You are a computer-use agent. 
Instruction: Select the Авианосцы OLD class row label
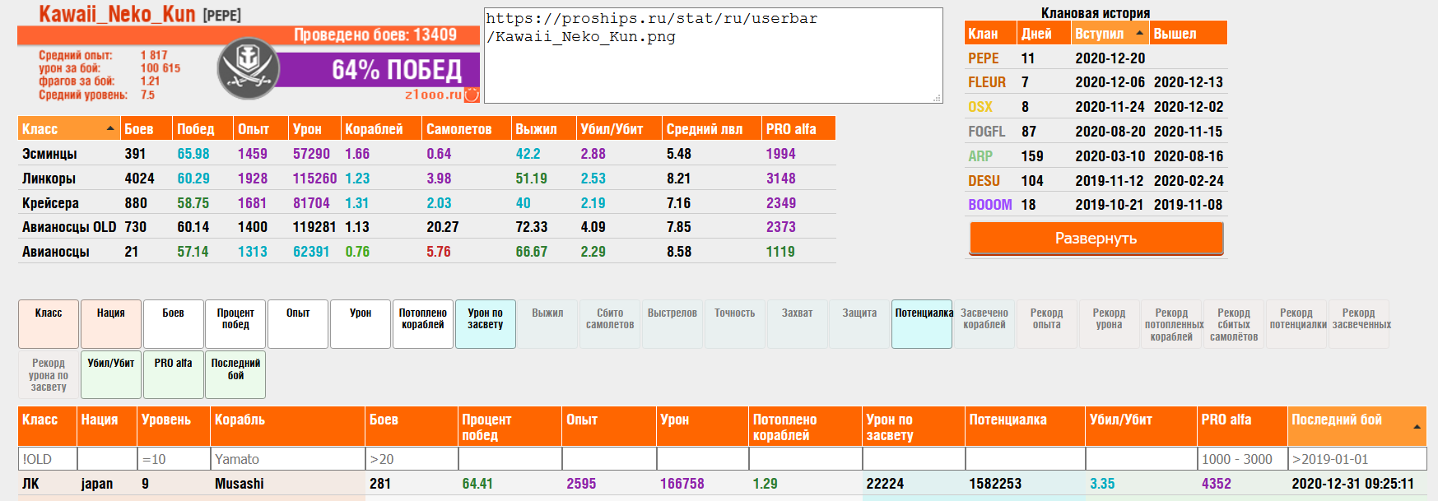pyautogui.click(x=69, y=227)
